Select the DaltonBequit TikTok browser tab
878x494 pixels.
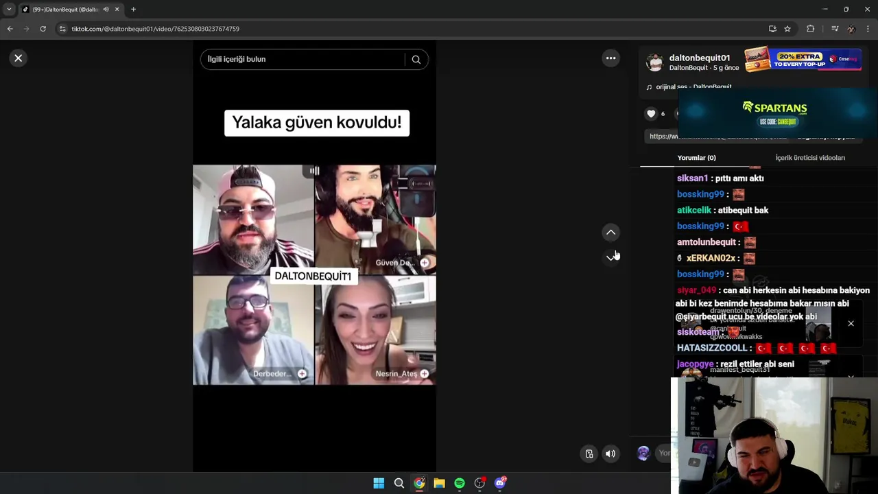(67, 10)
